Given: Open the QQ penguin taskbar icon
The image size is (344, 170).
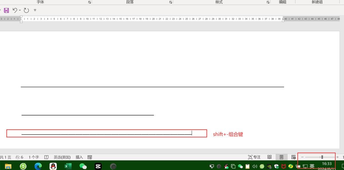Looking at the screenshot, I should point(53,166).
